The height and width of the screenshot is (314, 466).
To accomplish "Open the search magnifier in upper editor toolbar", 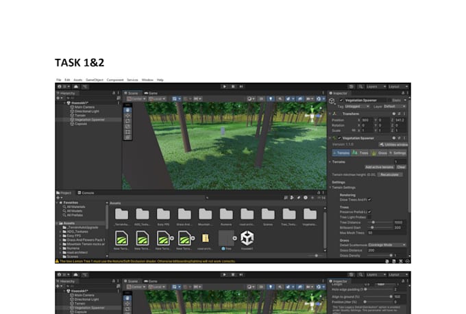I will click(360, 87).
